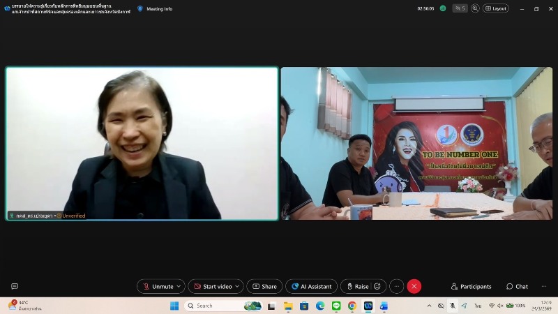Open the Participants panel

point(471,286)
